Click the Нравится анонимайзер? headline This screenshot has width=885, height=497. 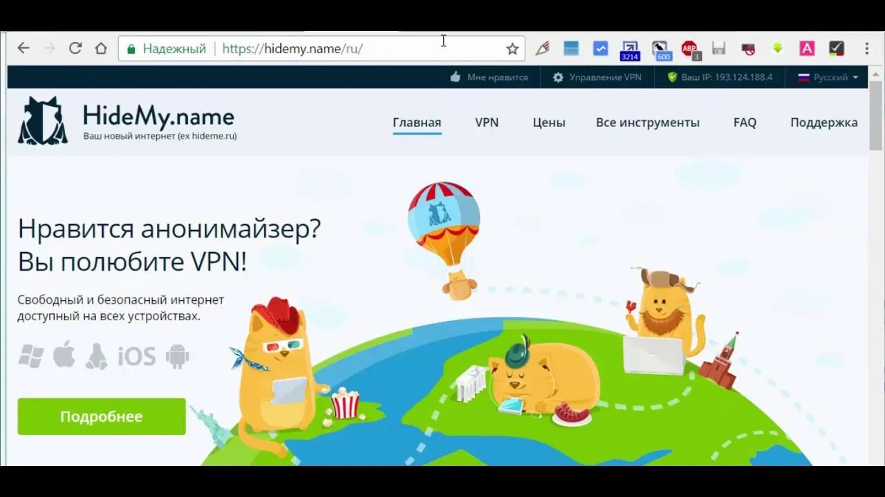[169, 228]
